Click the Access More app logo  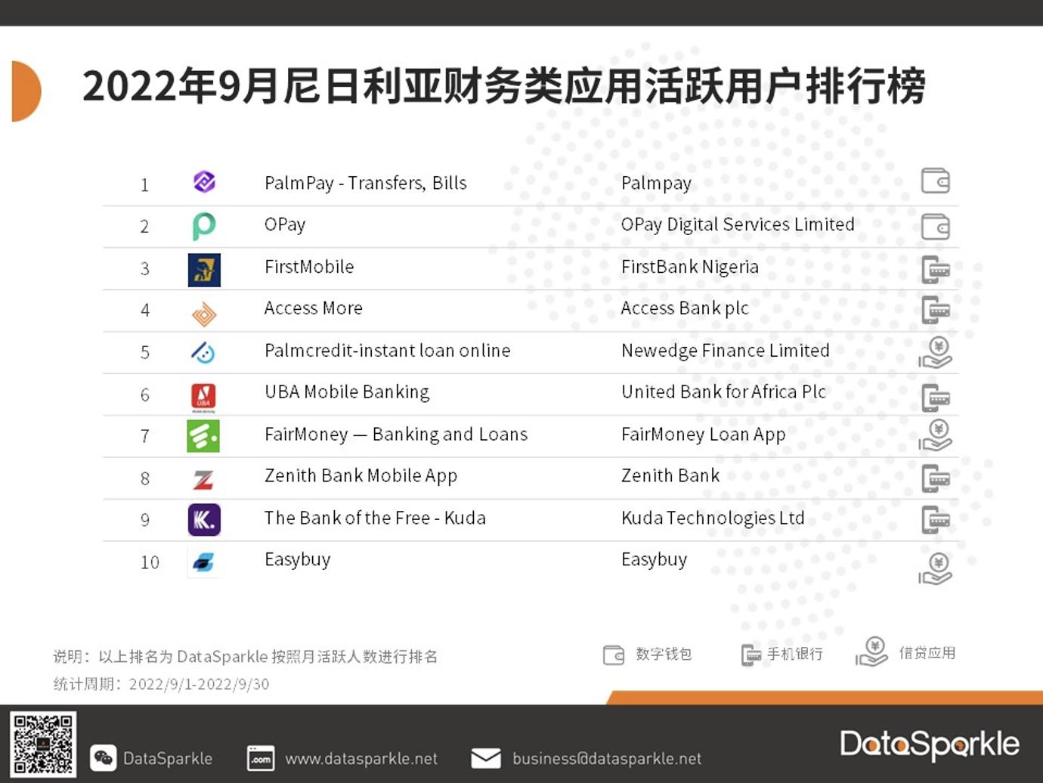(x=203, y=311)
